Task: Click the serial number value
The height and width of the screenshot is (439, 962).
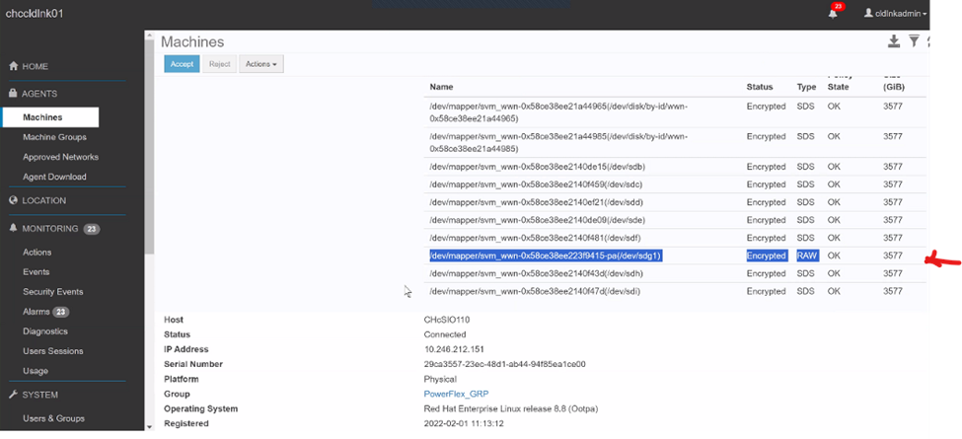Action: tap(505, 364)
